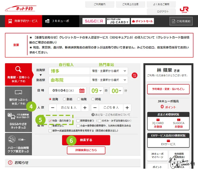This screenshot has width=198, height=170.
Task: Click the こども 0 人 count field
Action: click(111, 108)
